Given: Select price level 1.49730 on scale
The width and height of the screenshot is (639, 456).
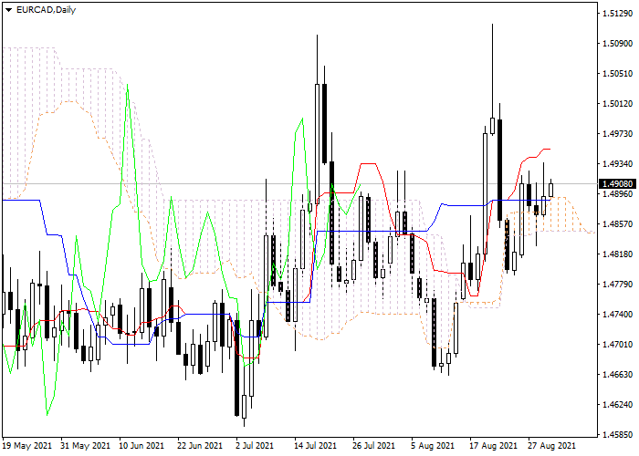Looking at the screenshot, I should 617,134.
